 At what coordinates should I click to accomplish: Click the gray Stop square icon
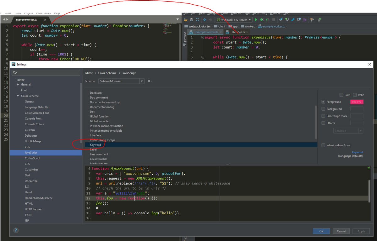[x=274, y=20]
